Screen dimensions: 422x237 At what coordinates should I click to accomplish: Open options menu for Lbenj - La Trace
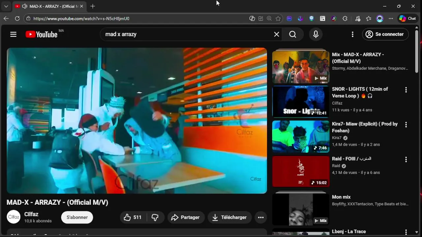(x=406, y=232)
